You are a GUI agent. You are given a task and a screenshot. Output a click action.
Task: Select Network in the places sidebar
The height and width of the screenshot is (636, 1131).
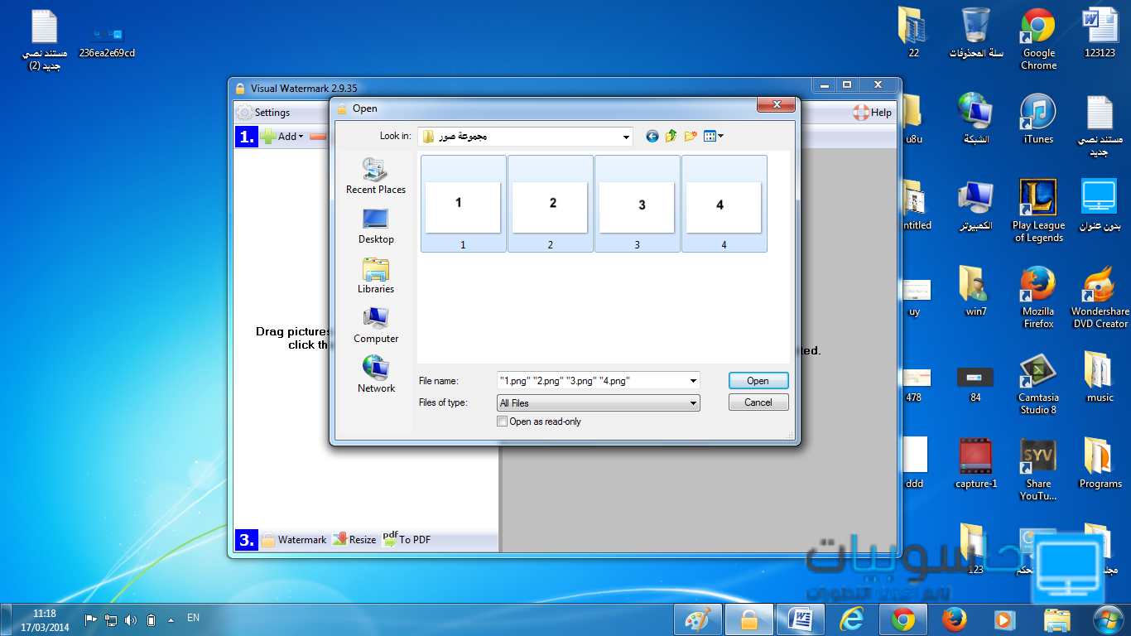tap(376, 375)
